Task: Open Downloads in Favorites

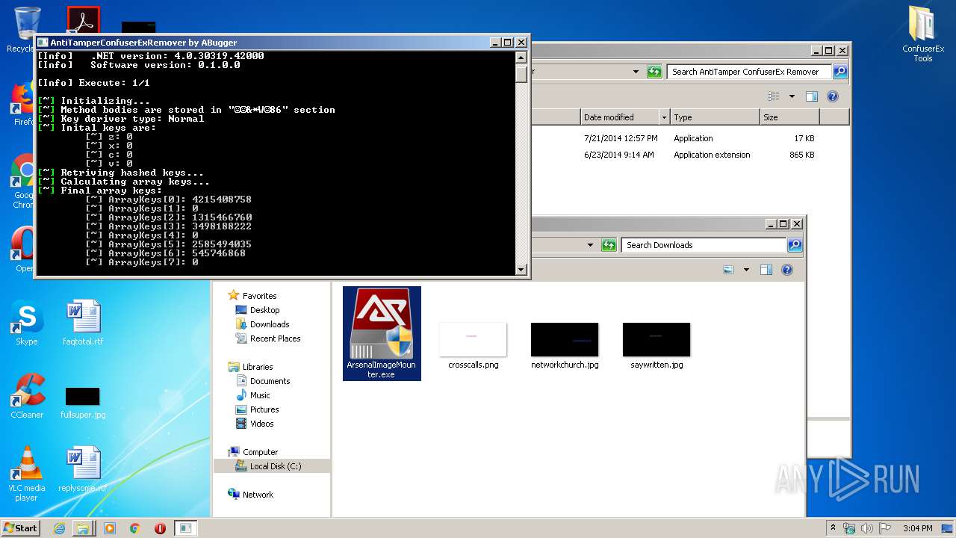Action: tap(262, 324)
